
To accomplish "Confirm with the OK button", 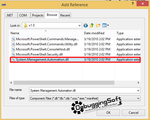I will click(x=108, y=113).
